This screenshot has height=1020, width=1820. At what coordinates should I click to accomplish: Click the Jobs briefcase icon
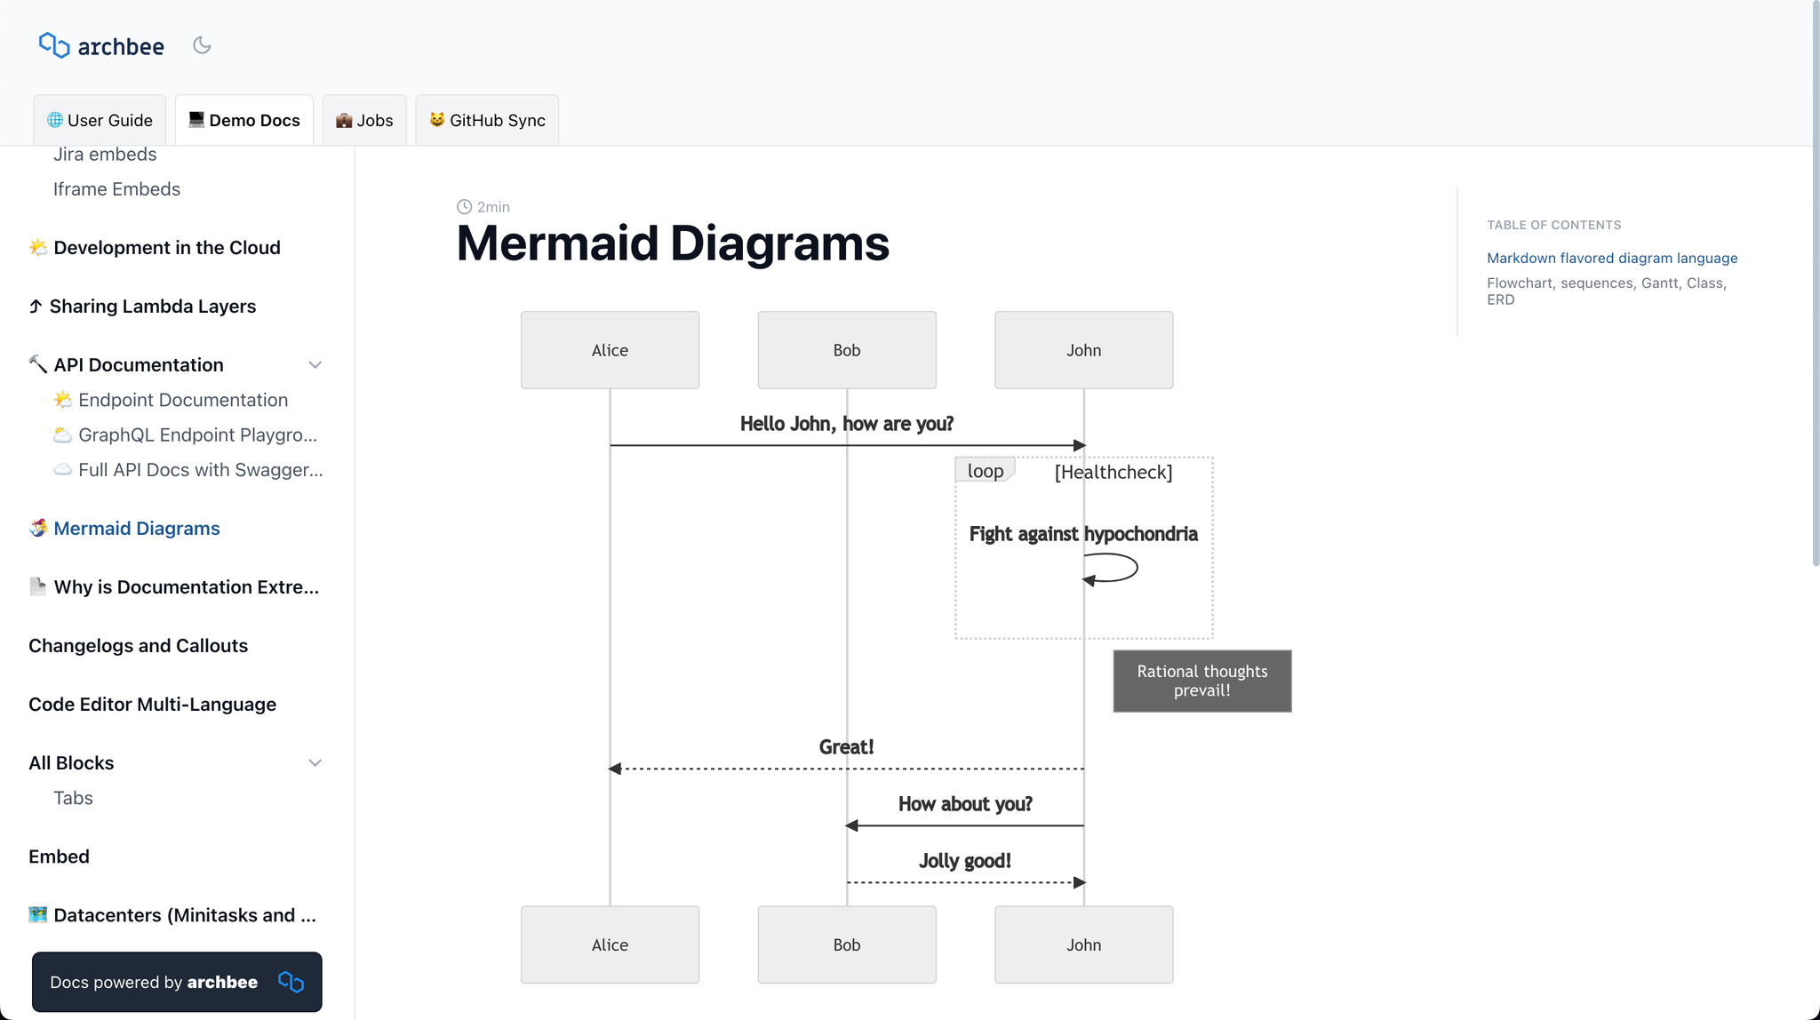(345, 120)
